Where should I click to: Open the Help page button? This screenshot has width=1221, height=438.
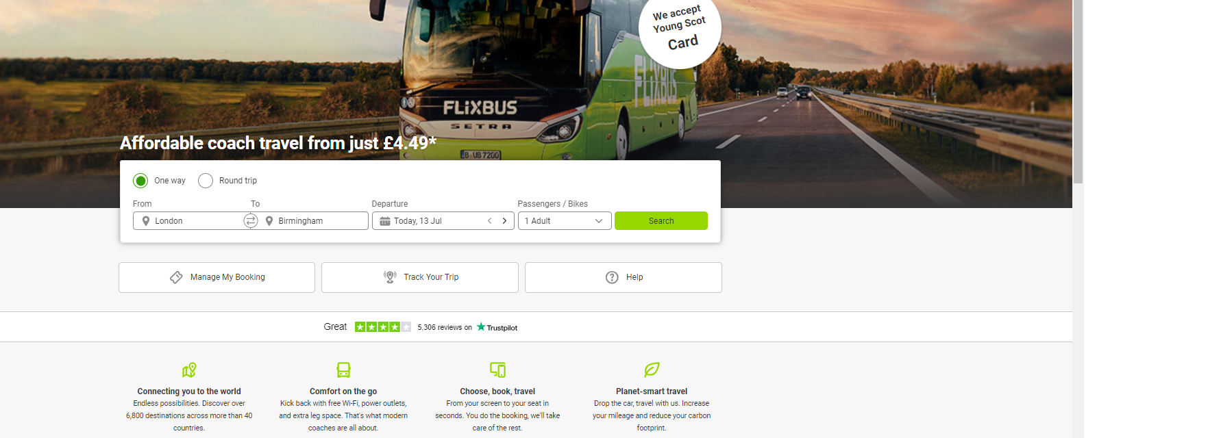624,277
